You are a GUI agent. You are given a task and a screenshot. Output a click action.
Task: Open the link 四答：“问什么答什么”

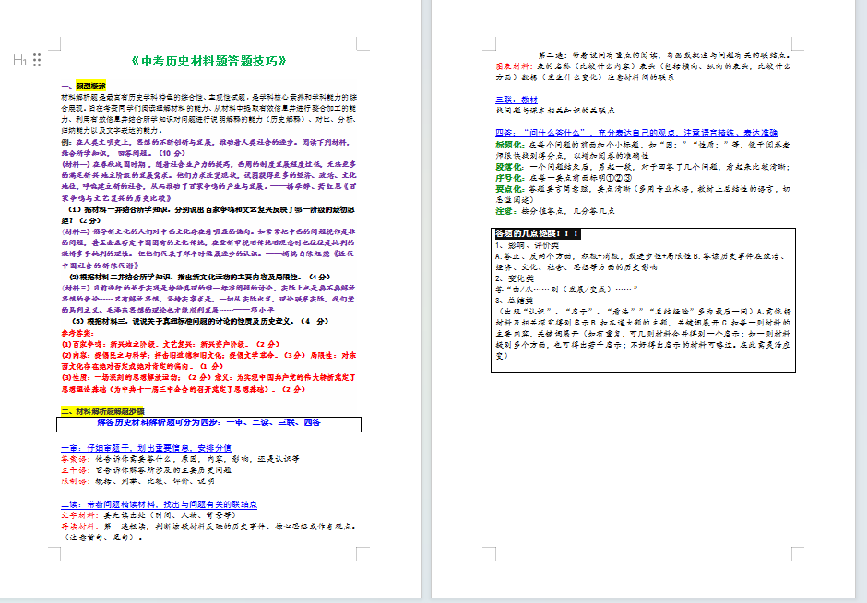pyautogui.click(x=635, y=133)
